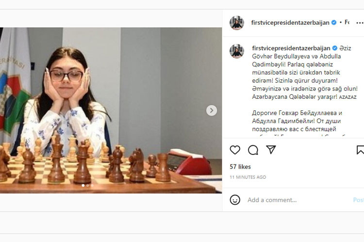Open firstvicepresidentazerbaijan username in caption
Viewport: 364px width, 242px height.
pyautogui.click(x=291, y=48)
